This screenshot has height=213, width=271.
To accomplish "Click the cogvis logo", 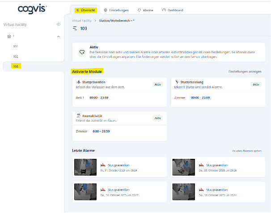I will 32,9.
